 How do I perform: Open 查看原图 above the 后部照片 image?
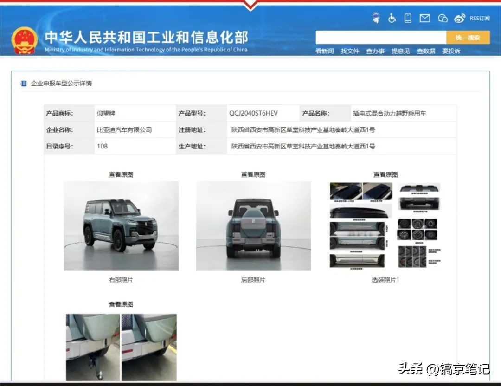253,174
